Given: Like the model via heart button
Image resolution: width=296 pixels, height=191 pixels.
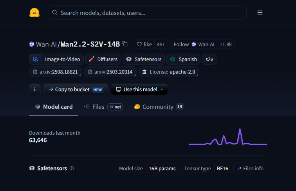Looking at the screenshot, I should (x=144, y=44).
